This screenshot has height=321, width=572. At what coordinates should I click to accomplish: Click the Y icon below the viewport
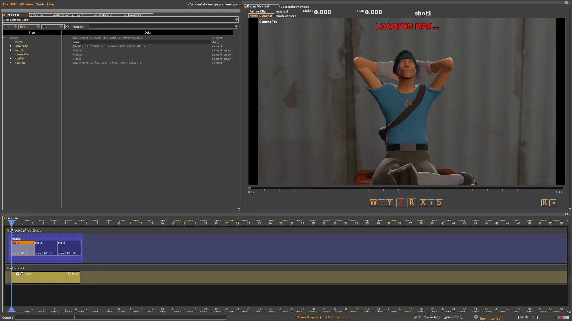[x=389, y=203]
